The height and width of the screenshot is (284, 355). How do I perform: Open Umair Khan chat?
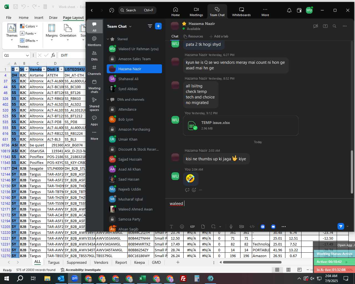(x=134, y=139)
